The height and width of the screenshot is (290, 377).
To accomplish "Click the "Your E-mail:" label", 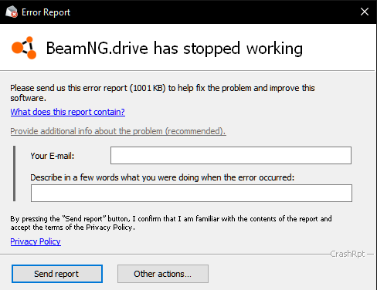I will coord(53,156).
